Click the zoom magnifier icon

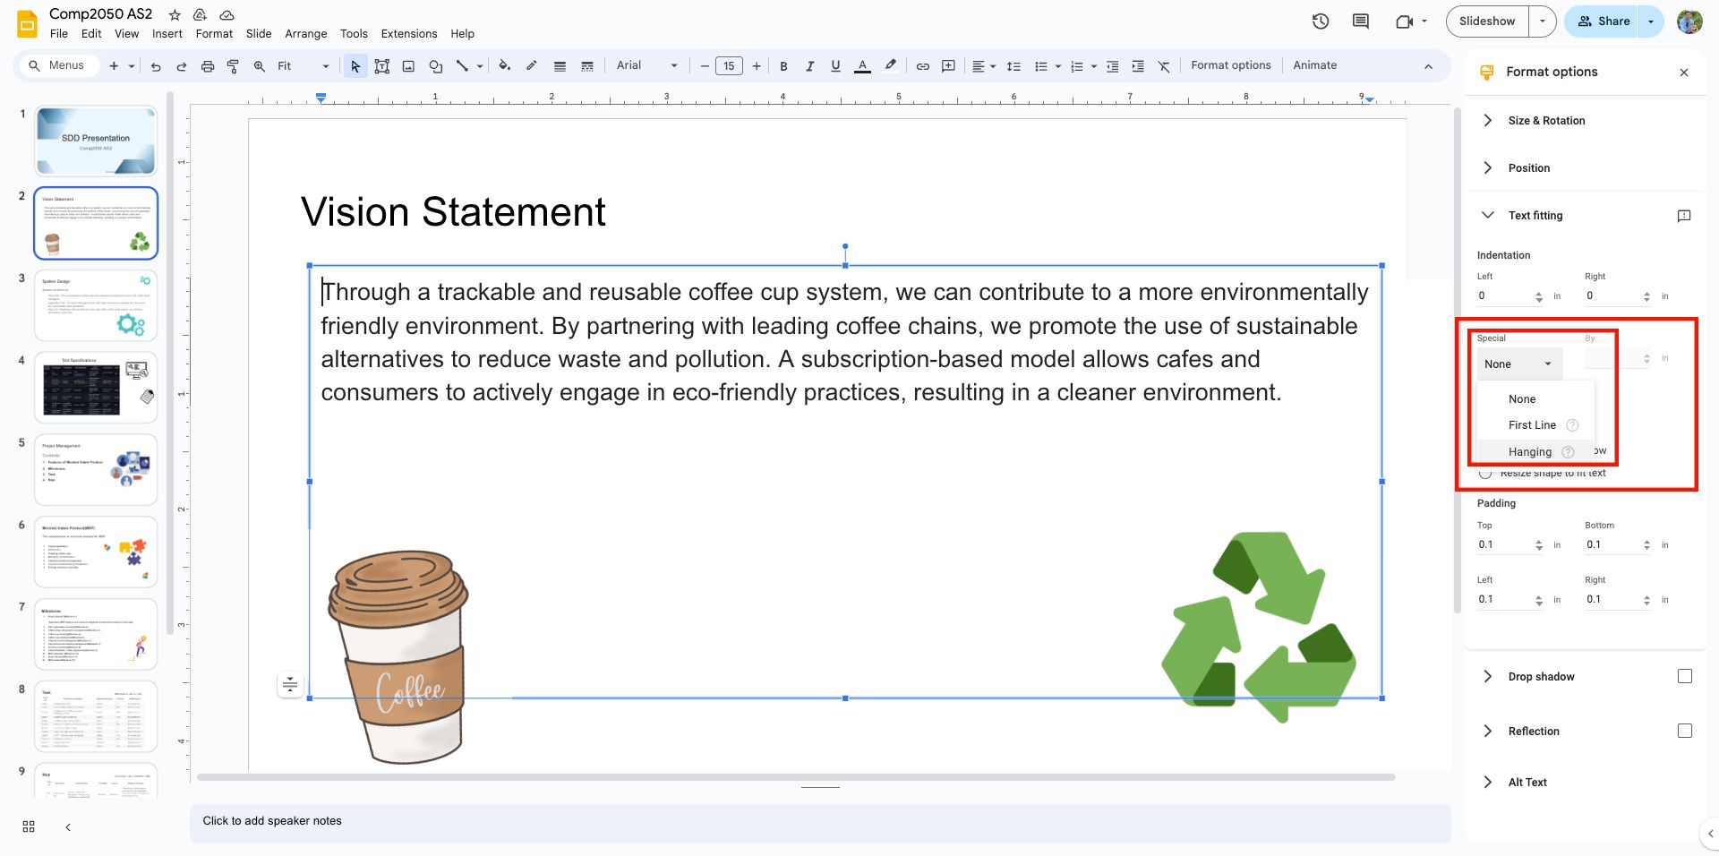click(260, 66)
